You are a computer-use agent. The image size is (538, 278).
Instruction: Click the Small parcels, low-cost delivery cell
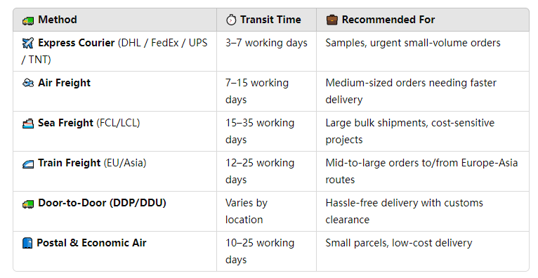pyautogui.click(x=423, y=251)
